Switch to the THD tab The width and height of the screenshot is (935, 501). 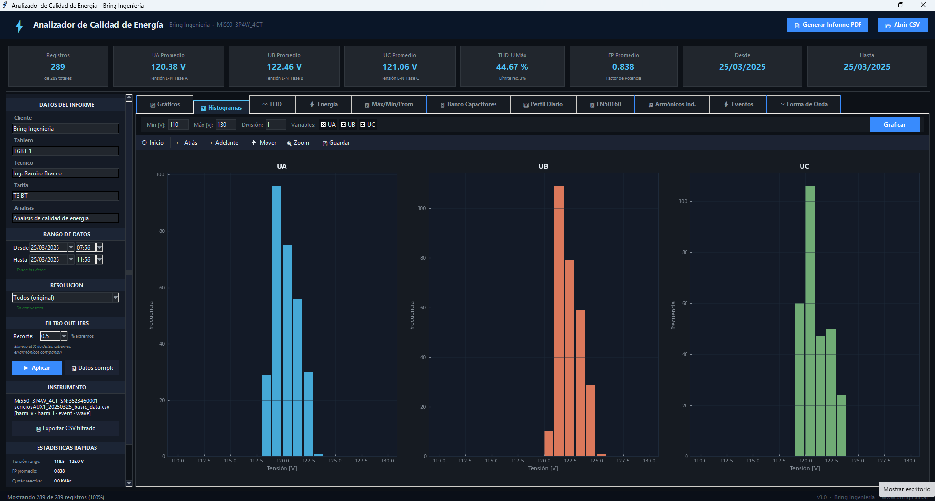click(x=272, y=104)
